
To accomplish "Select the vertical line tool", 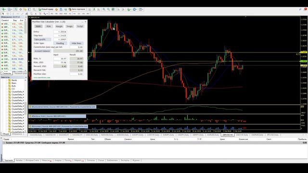I will (13, 13).
